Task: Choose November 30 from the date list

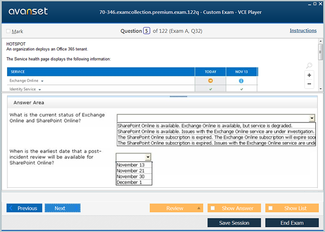Action: coord(134,177)
